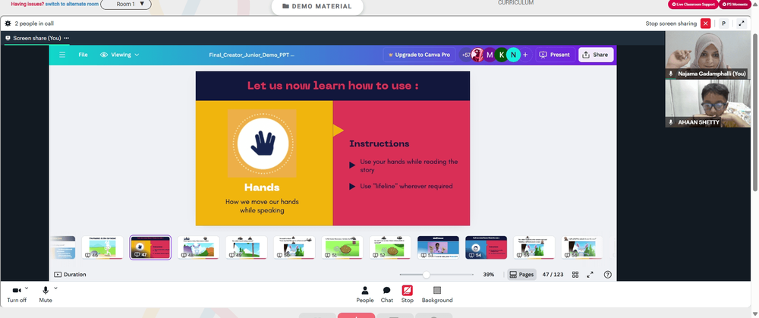Image resolution: width=759 pixels, height=318 pixels.
Task: Open the Canva hamburger menu
Action: pos(62,55)
